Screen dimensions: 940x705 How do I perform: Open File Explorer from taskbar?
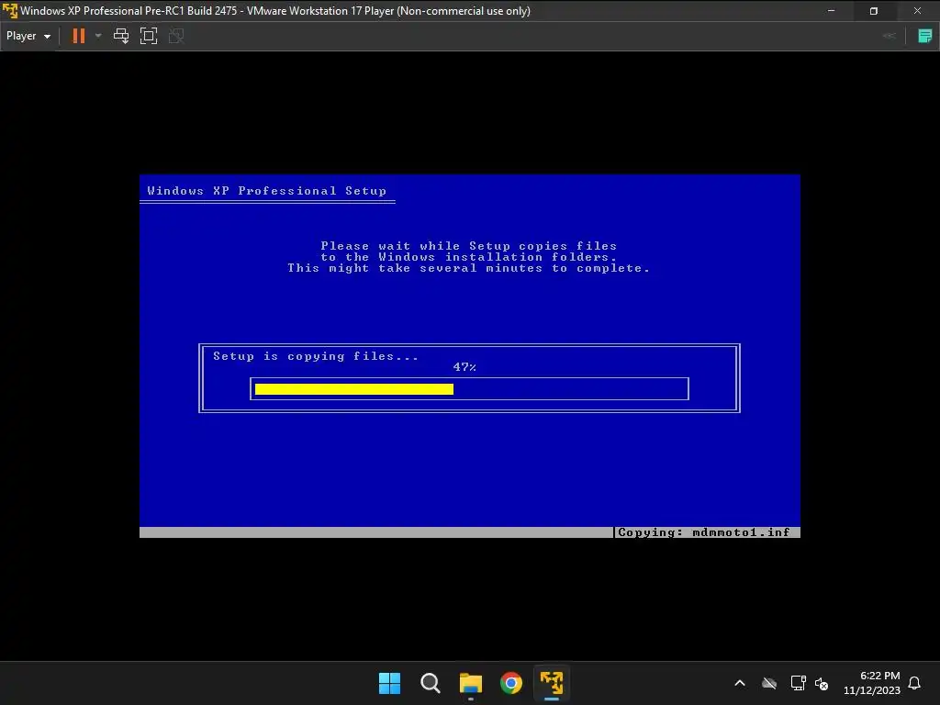click(471, 683)
